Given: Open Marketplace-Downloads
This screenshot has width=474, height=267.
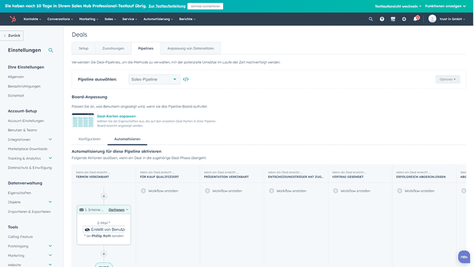Looking at the screenshot, I should click(x=28, y=149).
